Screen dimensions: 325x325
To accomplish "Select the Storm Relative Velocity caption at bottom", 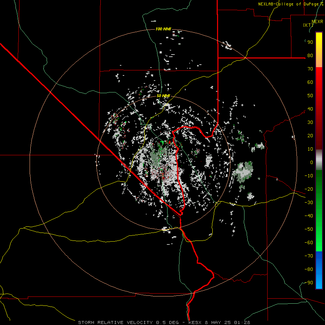I will (164, 322).
